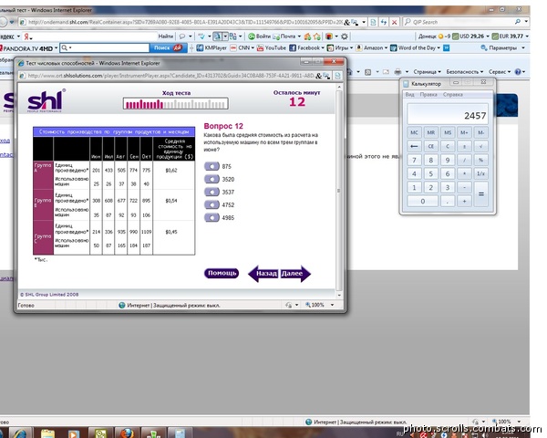Select answer option 4985

pyautogui.click(x=212, y=217)
